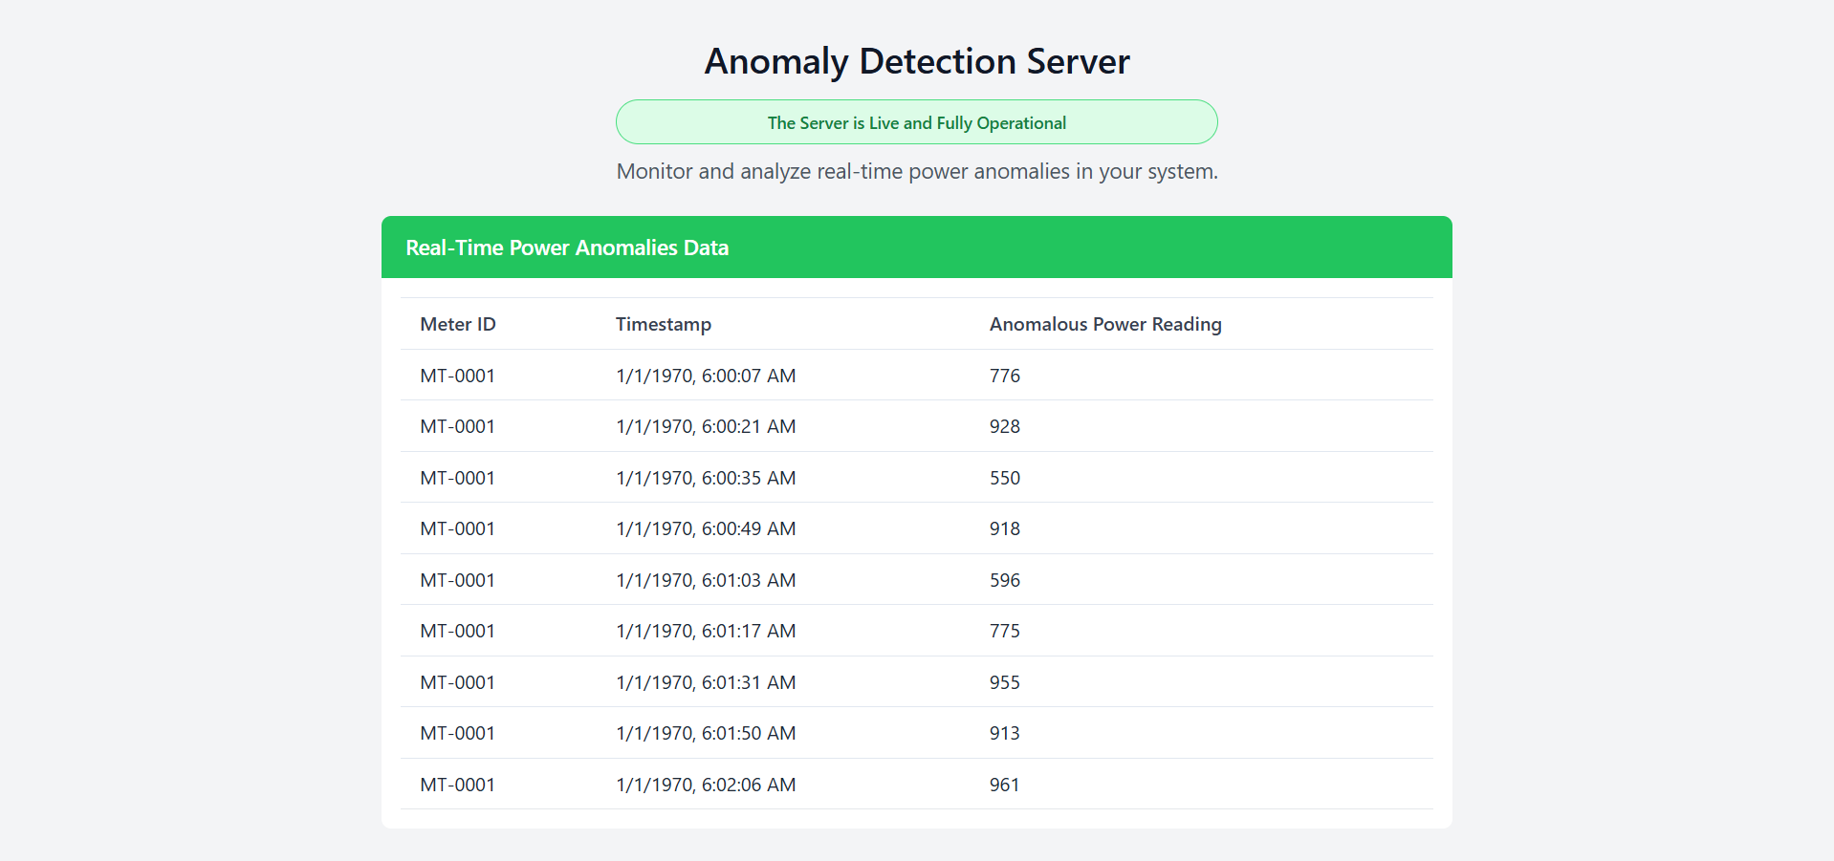Select the MT-0001 cell in the 6:00:07 AM row

pos(458,376)
